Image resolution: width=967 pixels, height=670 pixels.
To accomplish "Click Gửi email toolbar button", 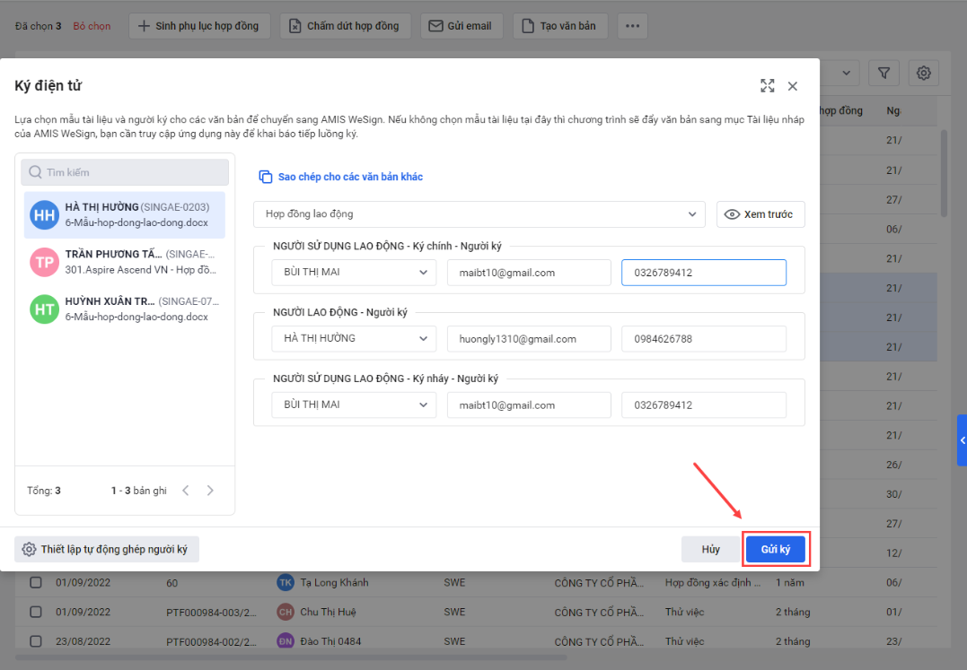I will (x=462, y=26).
